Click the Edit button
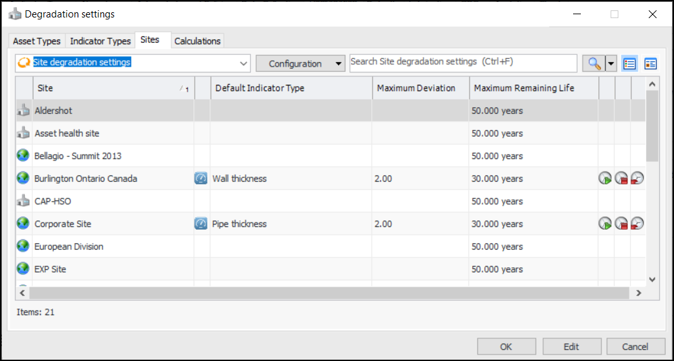 coord(572,347)
